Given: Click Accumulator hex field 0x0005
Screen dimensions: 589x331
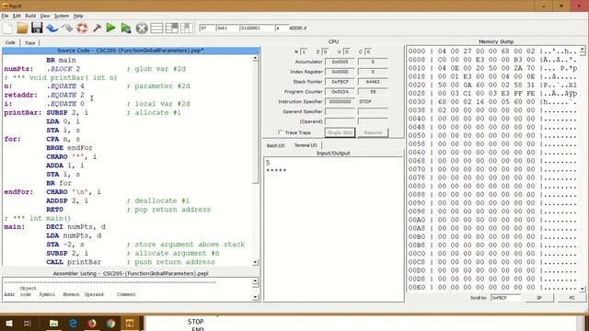Looking at the screenshot, I should coord(340,62).
